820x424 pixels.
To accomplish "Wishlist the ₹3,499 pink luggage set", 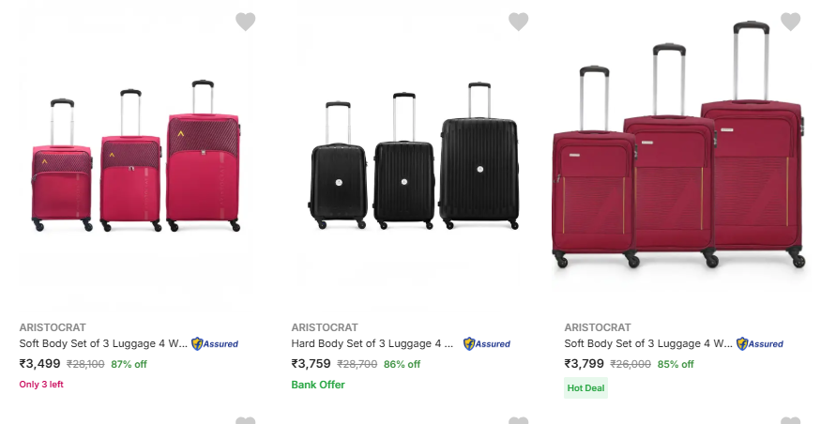I will pos(245,22).
